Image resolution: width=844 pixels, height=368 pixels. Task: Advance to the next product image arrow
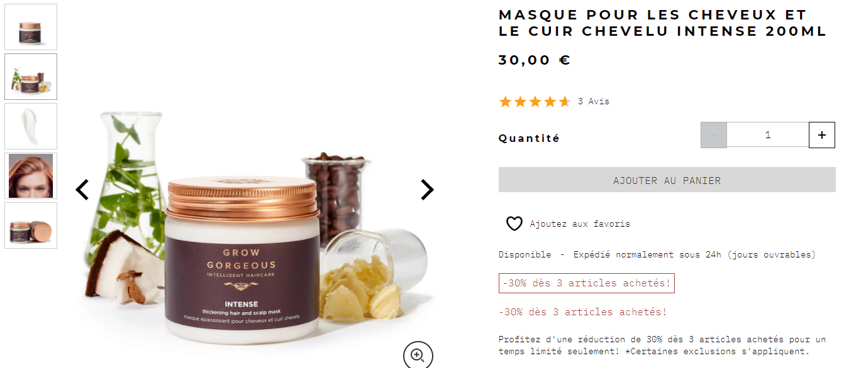(x=427, y=190)
